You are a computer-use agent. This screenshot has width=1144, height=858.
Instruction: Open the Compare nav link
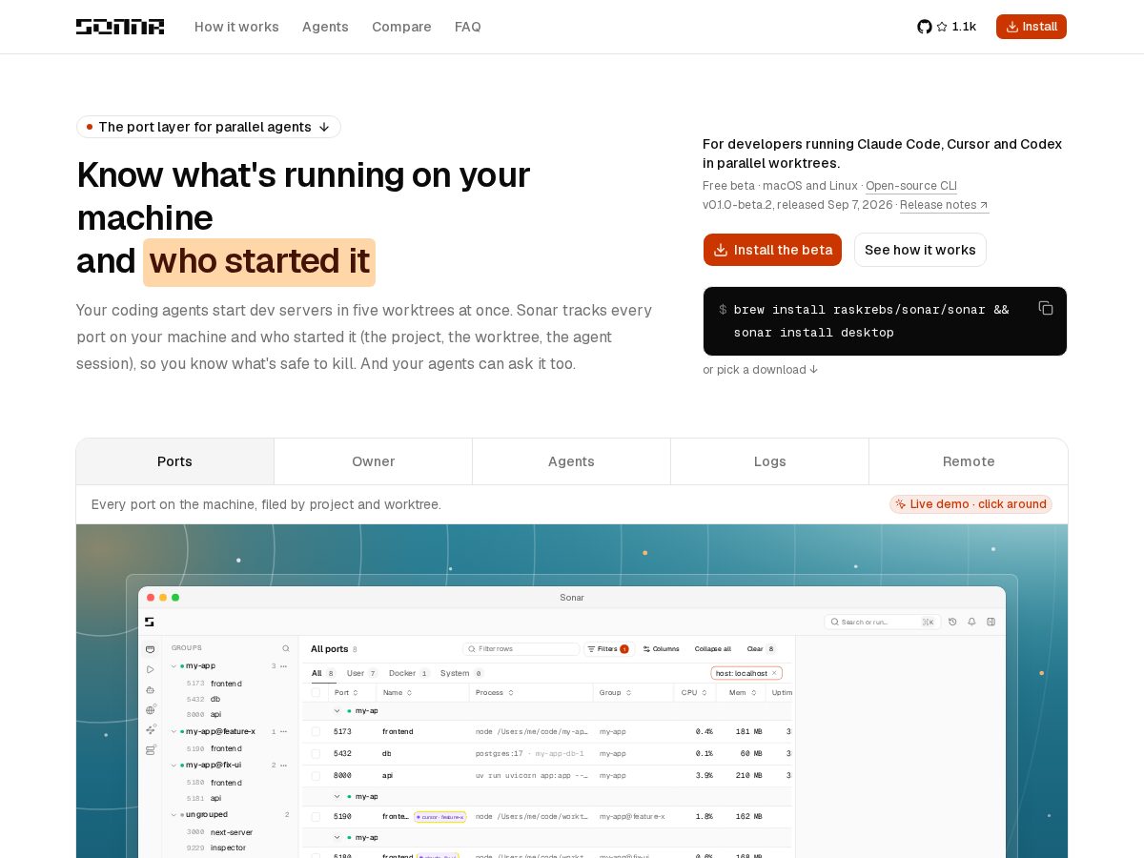[x=401, y=27]
